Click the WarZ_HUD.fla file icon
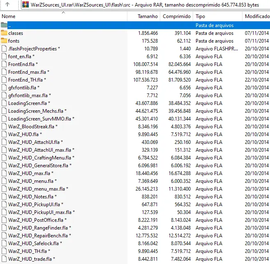This screenshot has width=270, height=264. (4, 134)
